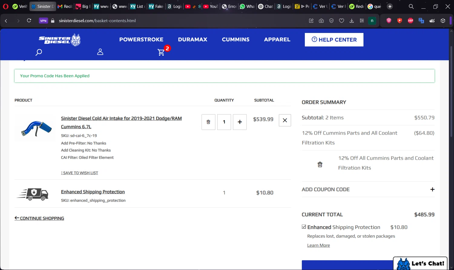Screen dimensions: 454x270
Task: Click trash icon beside Cold Air Intake quantity
Action: (x=209, y=122)
